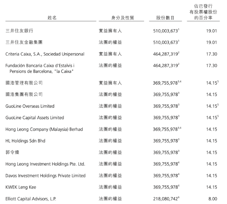Click 實益擁有人 in 三井住友銀行 row

110,31
